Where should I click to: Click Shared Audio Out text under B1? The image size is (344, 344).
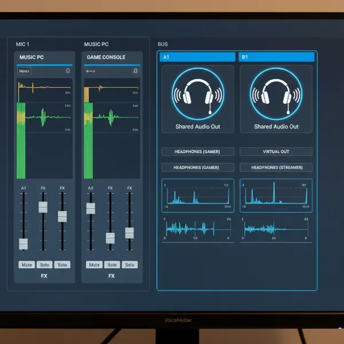[276, 127]
